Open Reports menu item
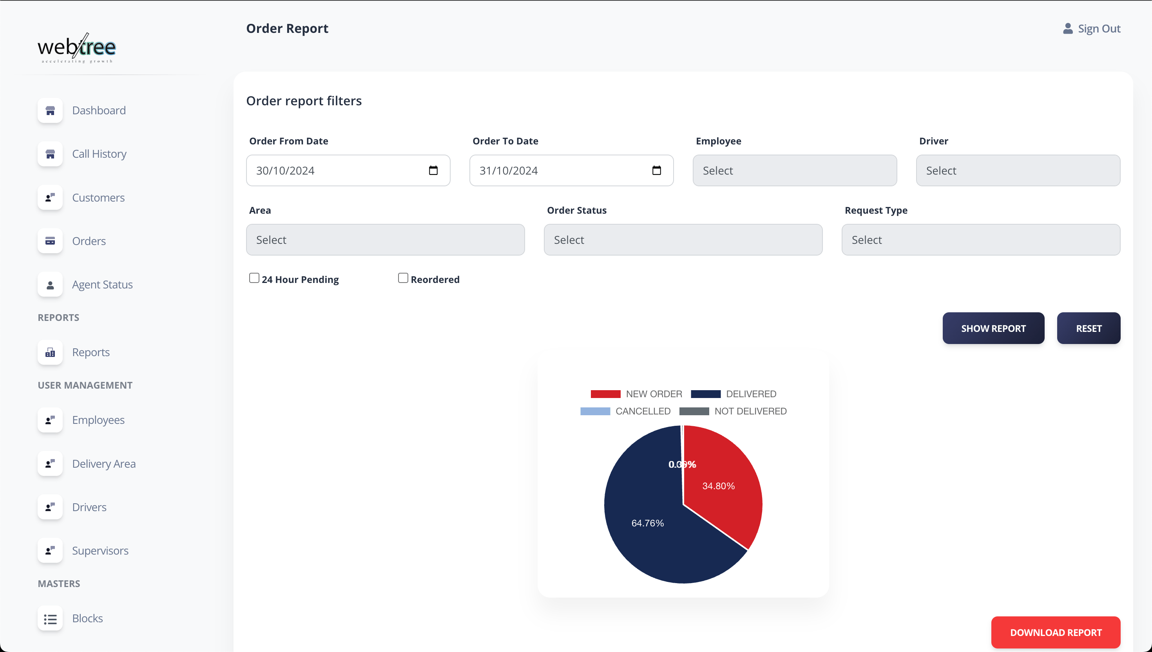Viewport: 1152px width, 652px height. click(x=91, y=353)
